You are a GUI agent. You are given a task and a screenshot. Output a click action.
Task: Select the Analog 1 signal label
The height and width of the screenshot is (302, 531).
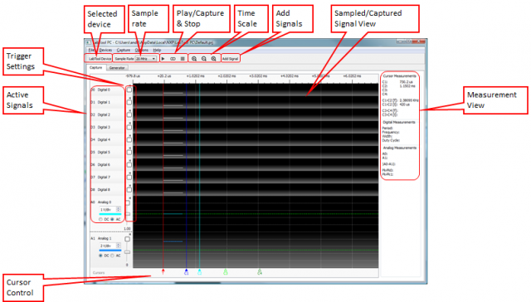coord(105,238)
